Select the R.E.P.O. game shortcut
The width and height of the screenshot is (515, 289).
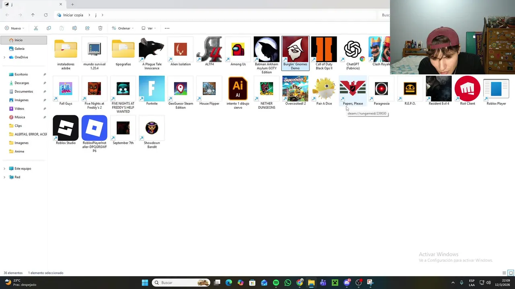pyautogui.click(x=410, y=91)
